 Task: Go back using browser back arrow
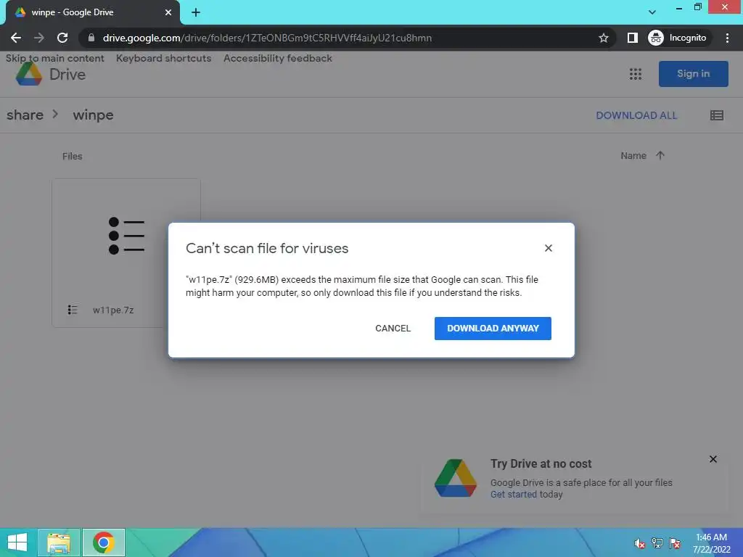pyautogui.click(x=16, y=38)
